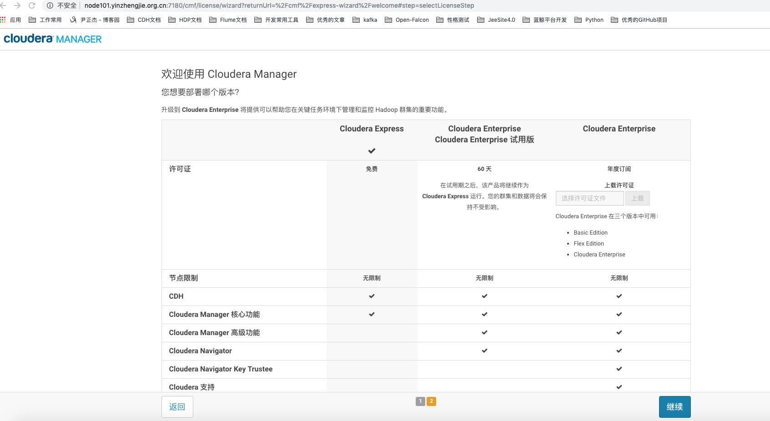The image size is (770, 421).
Task: Click the Flex Edition list item
Action: [589, 244]
